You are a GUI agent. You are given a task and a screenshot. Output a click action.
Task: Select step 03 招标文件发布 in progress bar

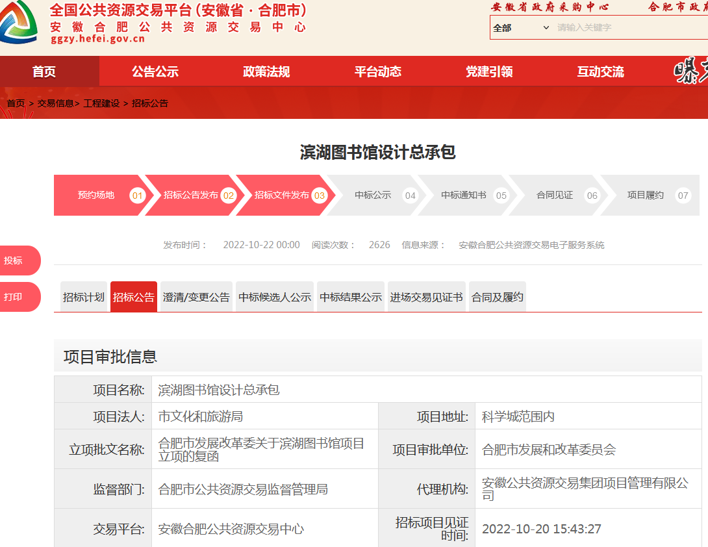(x=283, y=195)
